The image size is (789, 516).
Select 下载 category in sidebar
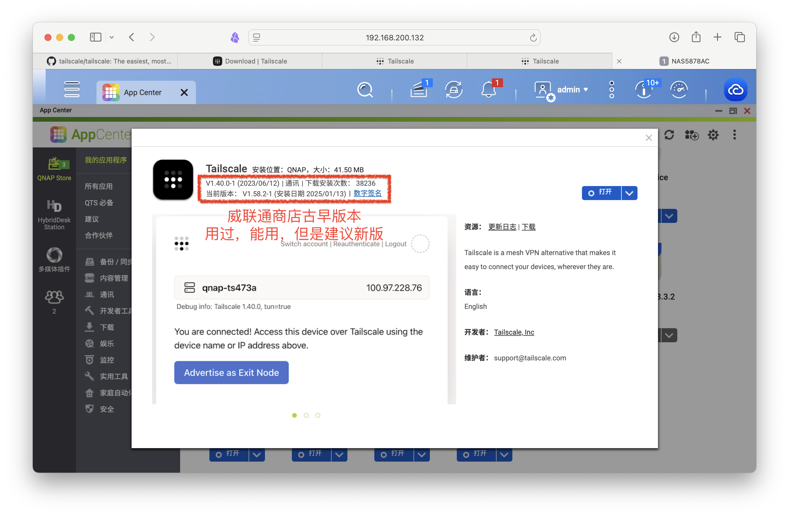(x=99, y=327)
